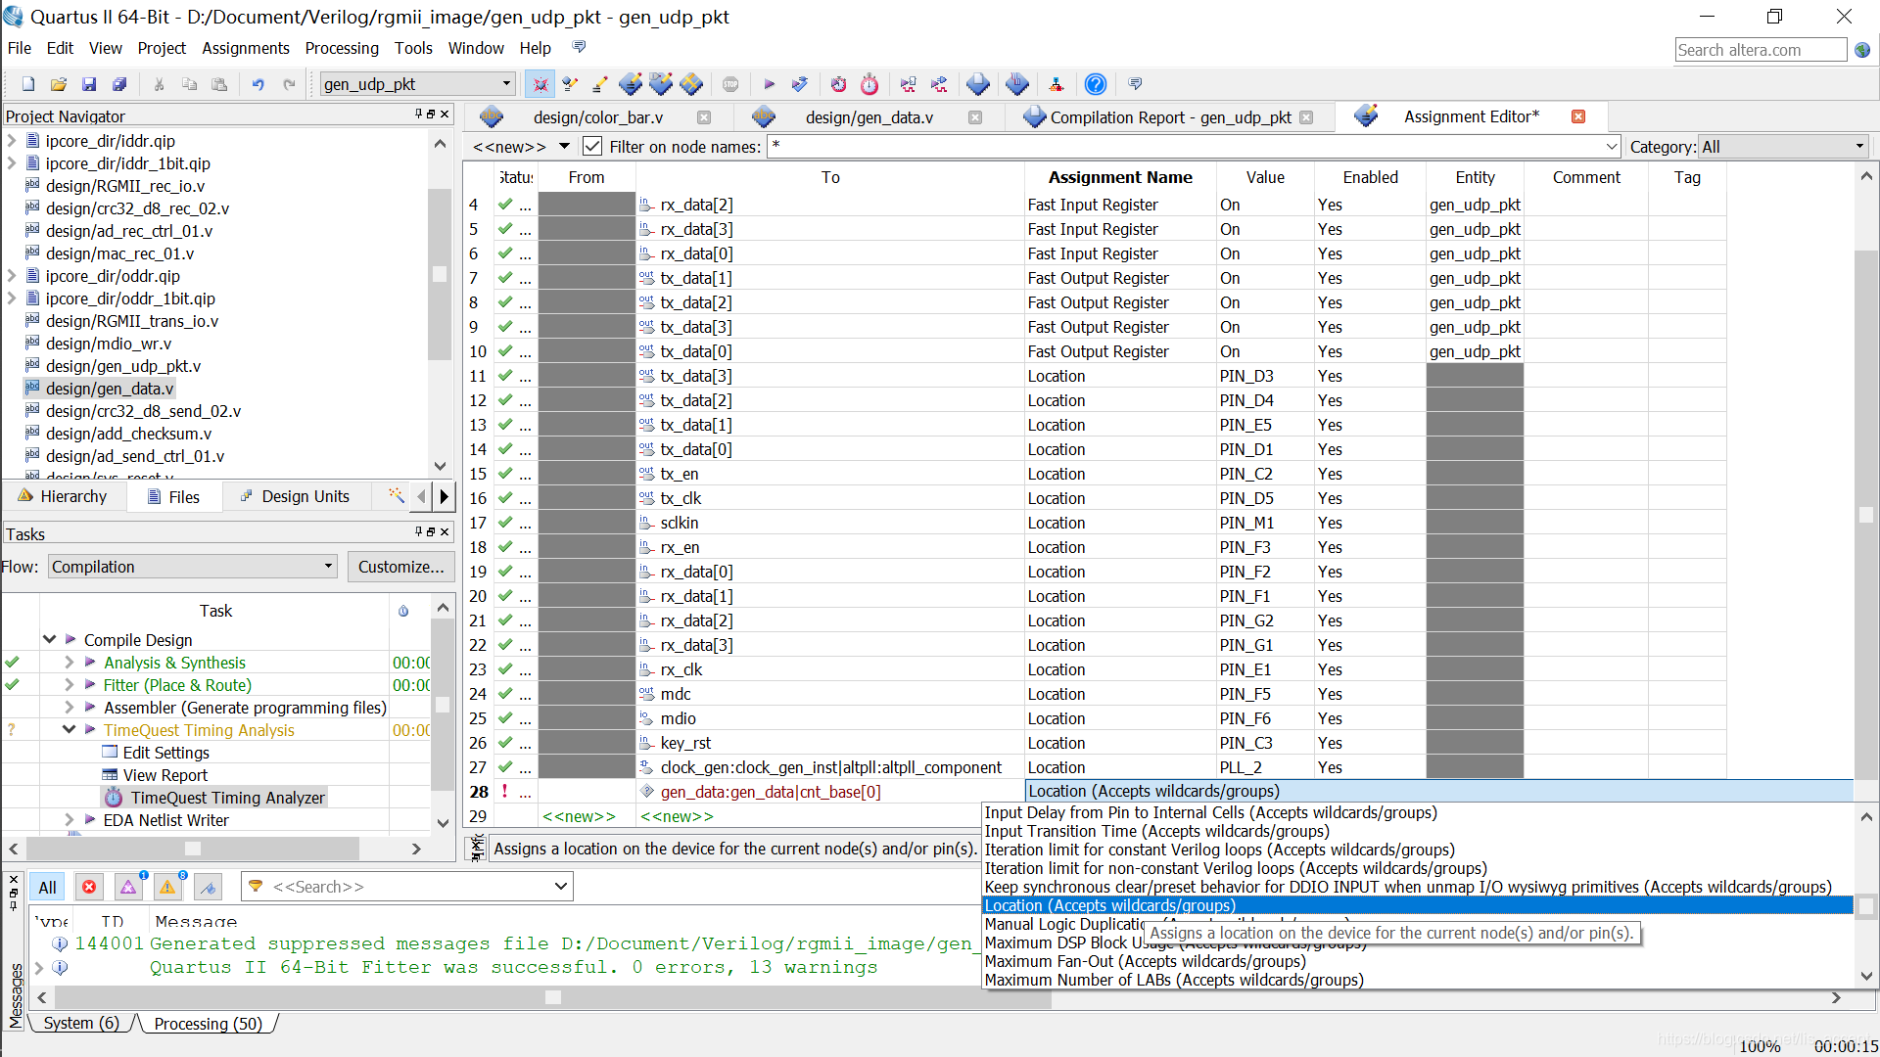Screen dimensions: 1880x1057
Task: Switch to the Hierarchy tab
Action: tap(63, 496)
